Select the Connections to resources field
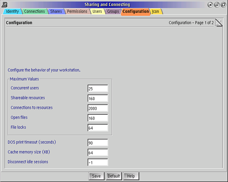 click(x=98, y=108)
